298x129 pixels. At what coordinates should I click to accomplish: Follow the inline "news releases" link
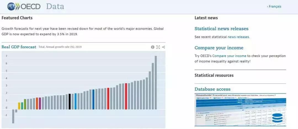point(238,37)
